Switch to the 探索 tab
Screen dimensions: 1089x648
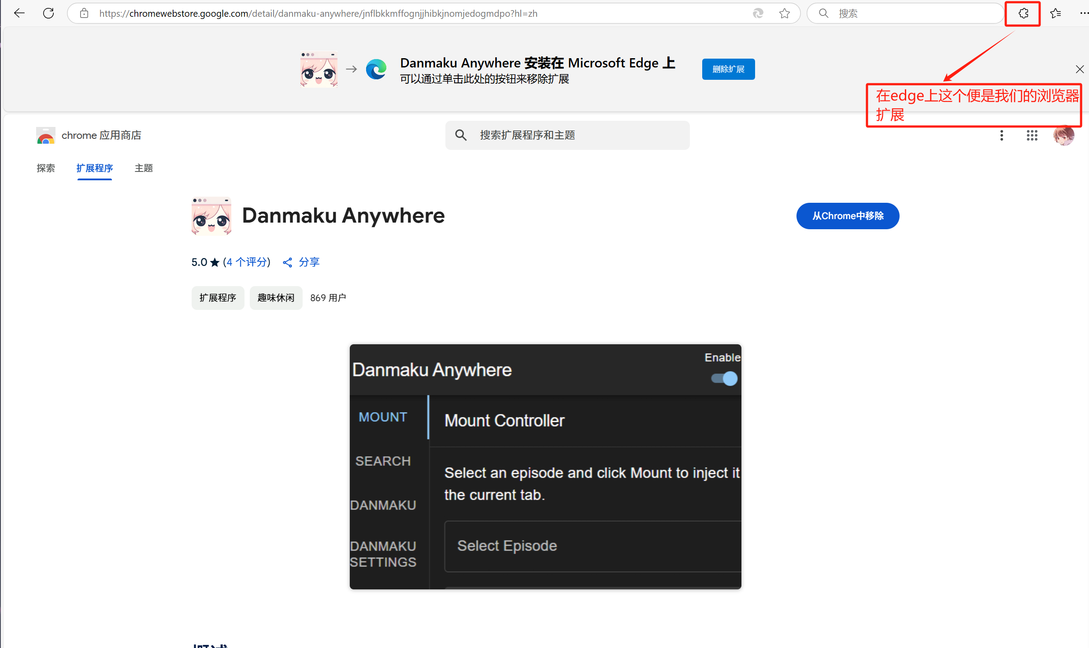point(46,168)
